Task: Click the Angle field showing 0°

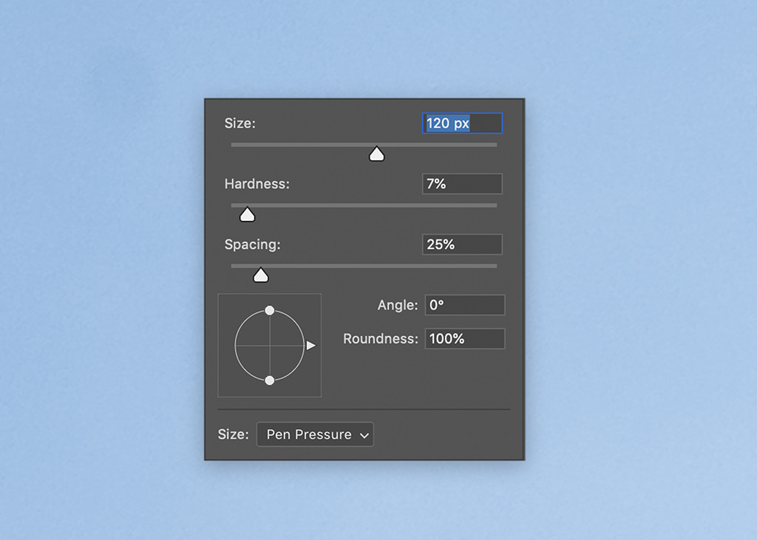Action: click(465, 305)
